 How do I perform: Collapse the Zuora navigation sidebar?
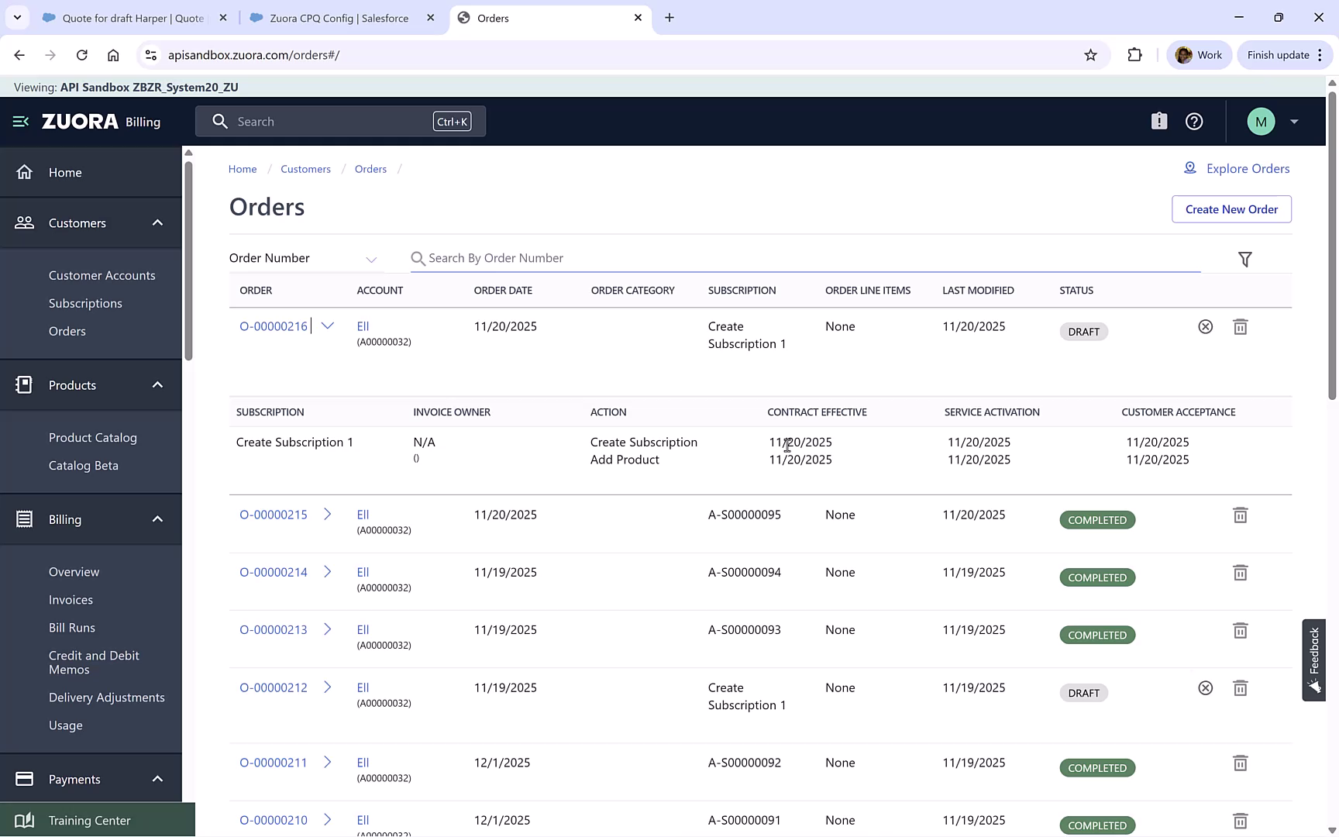tap(19, 121)
